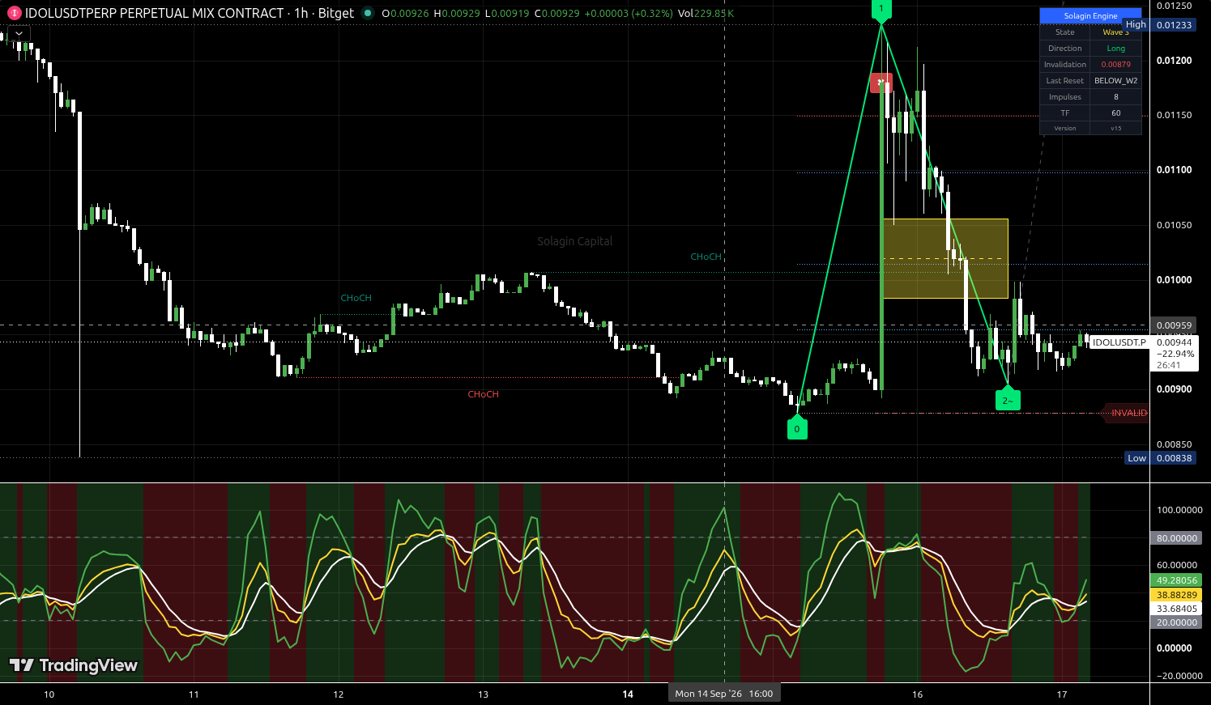Click the 0.00959 price axis tag

tap(1174, 325)
